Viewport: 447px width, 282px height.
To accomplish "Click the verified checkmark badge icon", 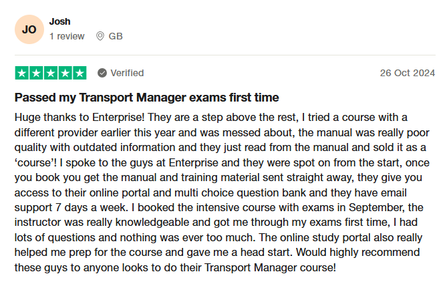I will (102, 73).
